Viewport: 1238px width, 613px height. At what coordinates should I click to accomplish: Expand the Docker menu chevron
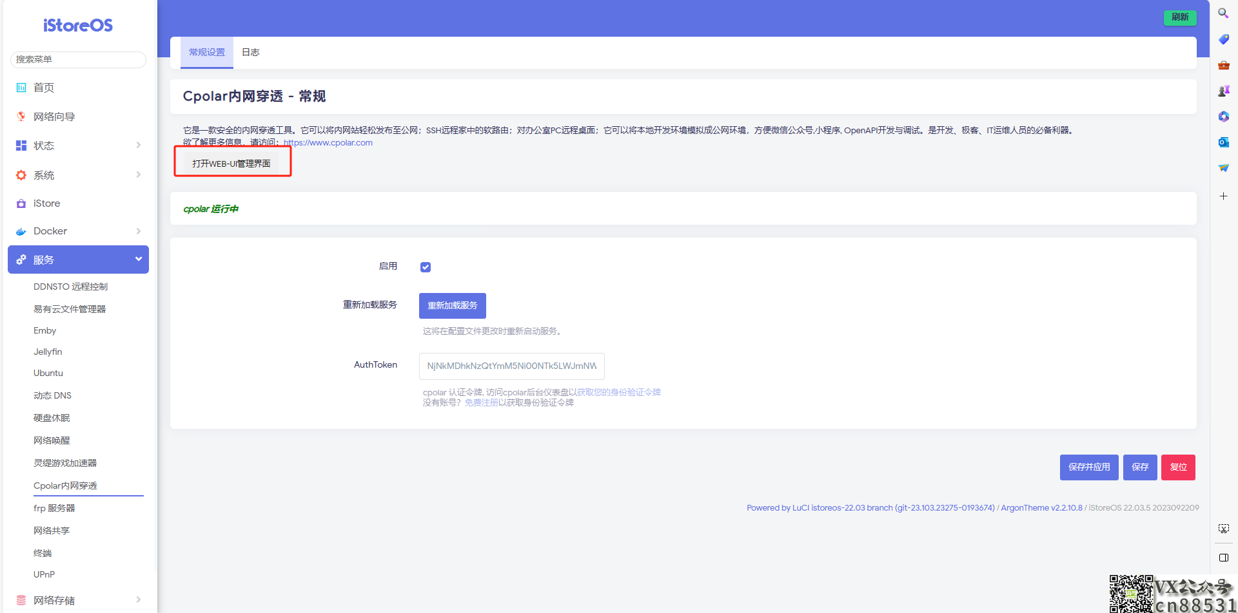click(x=139, y=231)
